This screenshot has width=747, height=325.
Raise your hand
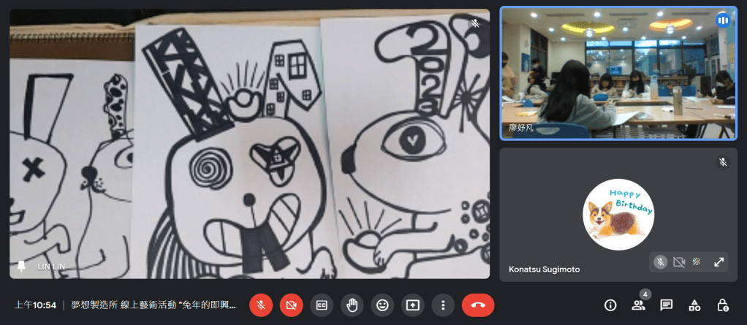click(x=352, y=305)
